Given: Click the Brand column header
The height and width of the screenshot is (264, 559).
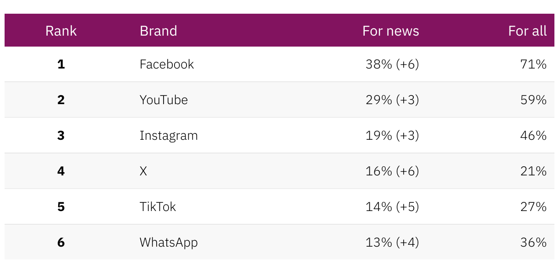Looking at the screenshot, I should pyautogui.click(x=158, y=31).
